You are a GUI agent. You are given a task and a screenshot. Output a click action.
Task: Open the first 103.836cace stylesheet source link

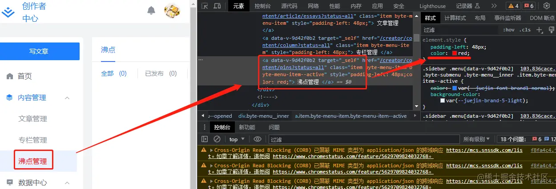point(537,69)
